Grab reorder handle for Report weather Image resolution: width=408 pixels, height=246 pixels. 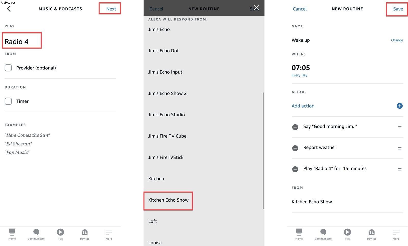(x=400, y=148)
